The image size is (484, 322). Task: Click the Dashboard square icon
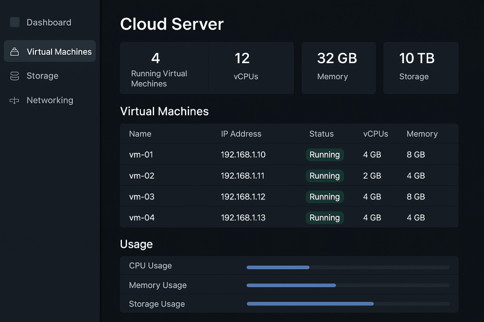pyautogui.click(x=15, y=22)
